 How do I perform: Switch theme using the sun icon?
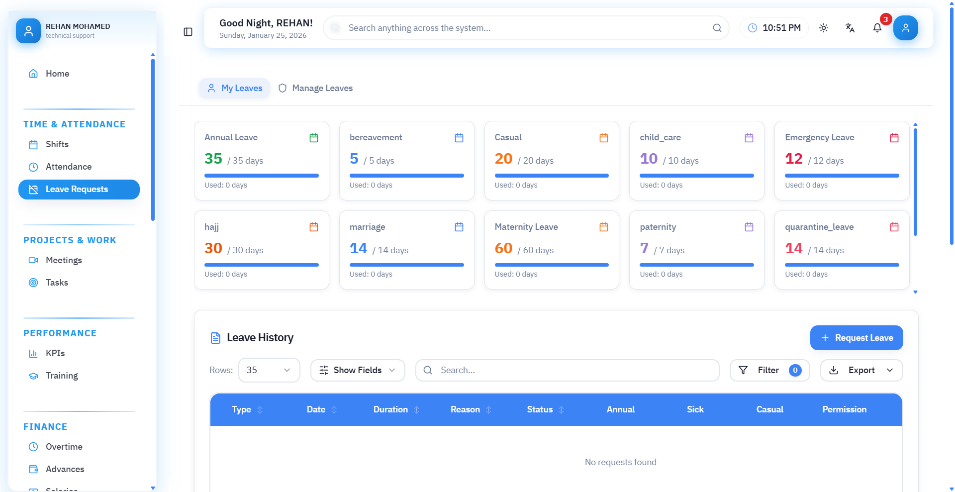tap(824, 28)
